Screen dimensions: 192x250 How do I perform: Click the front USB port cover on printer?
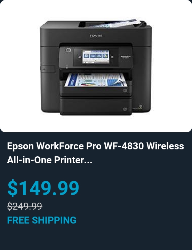[x=48, y=69]
